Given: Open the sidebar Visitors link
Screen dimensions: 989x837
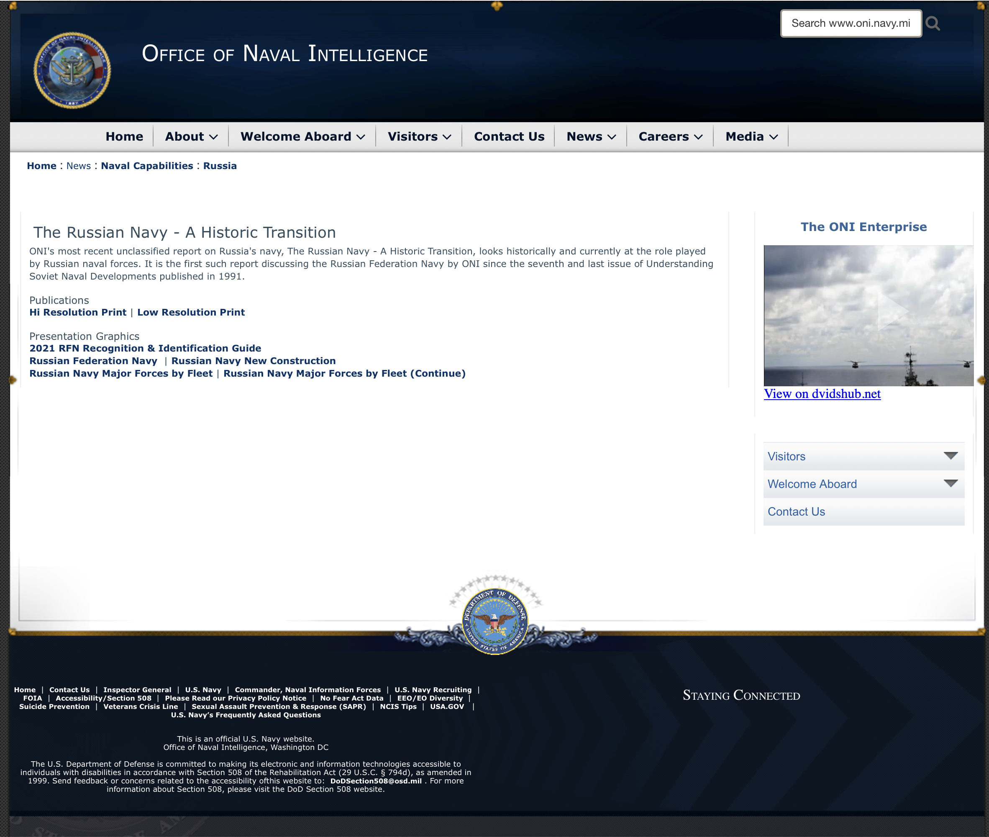Looking at the screenshot, I should (787, 457).
